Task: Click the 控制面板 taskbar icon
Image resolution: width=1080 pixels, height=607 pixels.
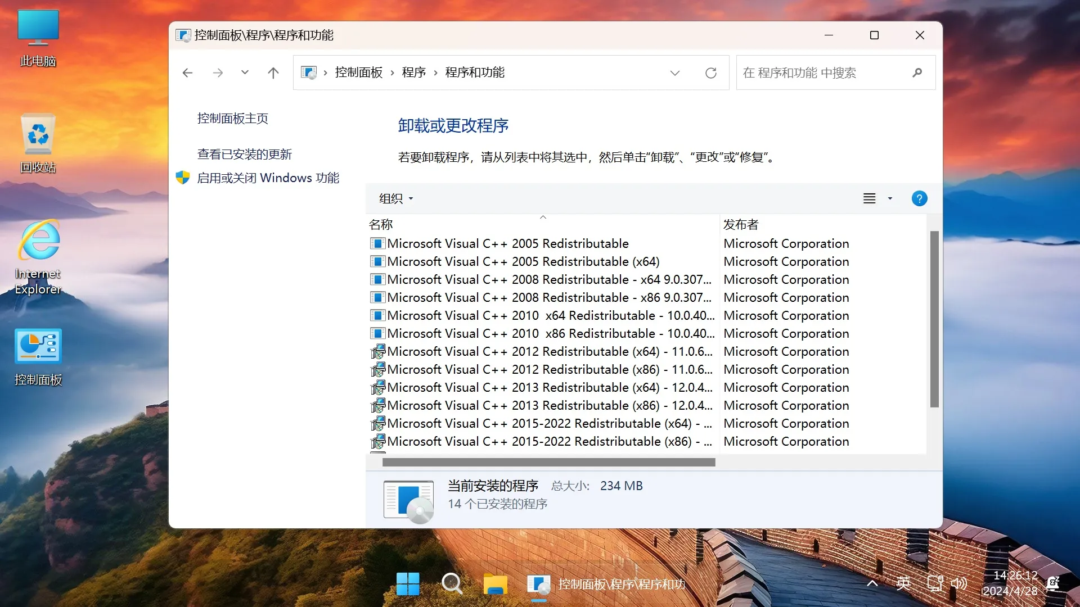Action: (x=539, y=585)
